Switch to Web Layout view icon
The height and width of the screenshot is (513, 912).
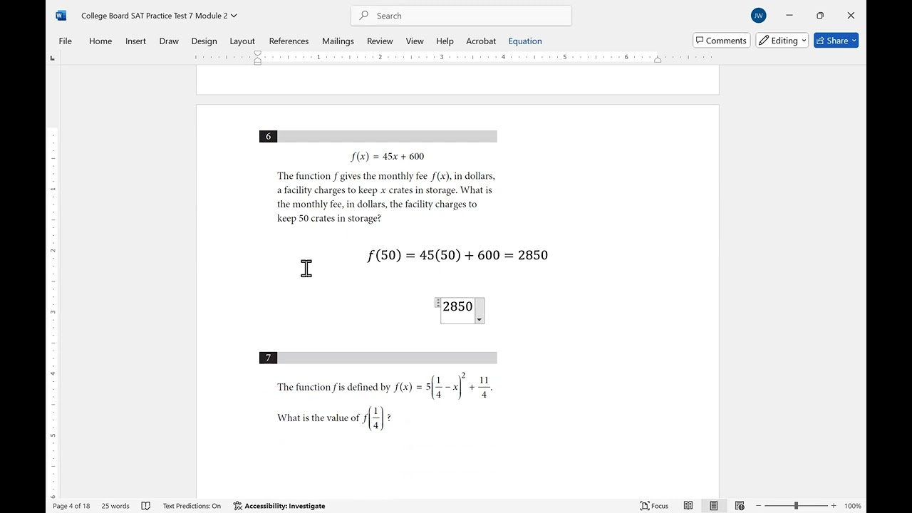point(740,506)
